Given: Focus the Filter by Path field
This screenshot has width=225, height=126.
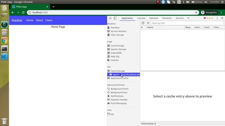Looking at the screenshot, I should pyautogui.click(x=187, y=23).
